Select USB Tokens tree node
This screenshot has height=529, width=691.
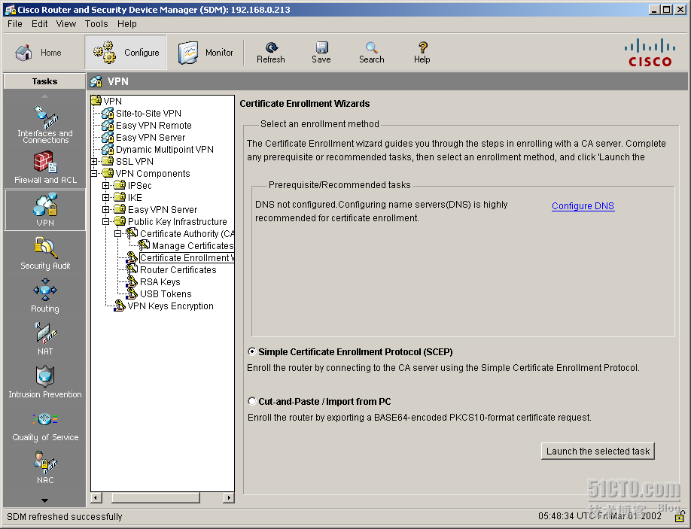(166, 293)
